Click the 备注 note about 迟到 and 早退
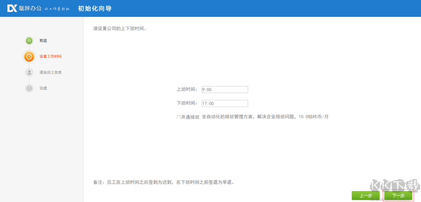 coord(165,182)
